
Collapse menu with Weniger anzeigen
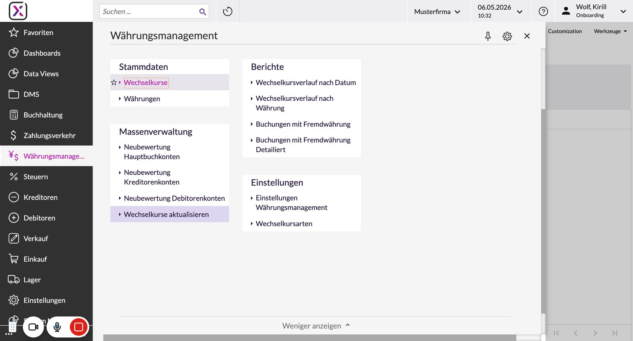click(316, 326)
